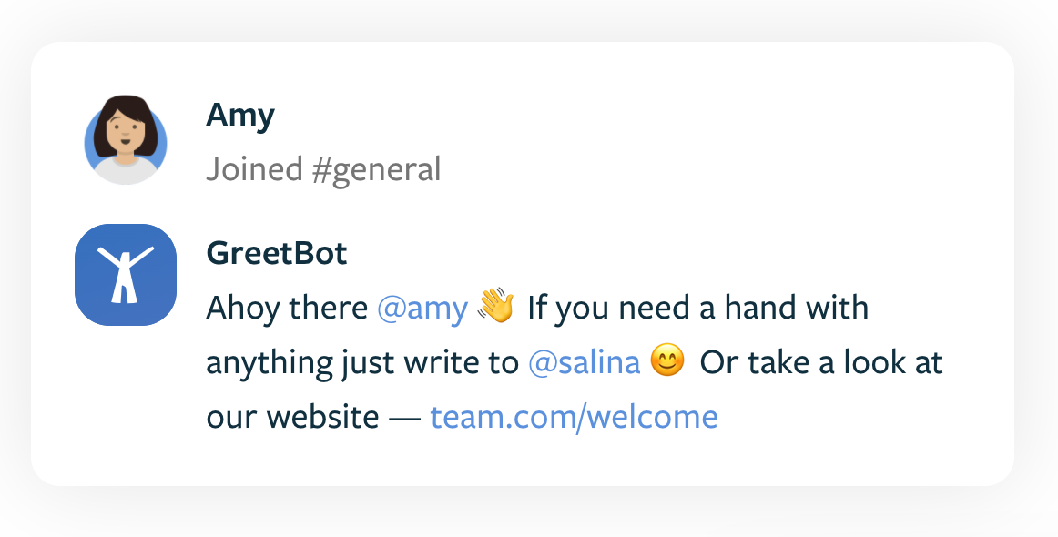The image size is (1058, 537).
Task: Click the #general channel name
Action: (x=377, y=170)
